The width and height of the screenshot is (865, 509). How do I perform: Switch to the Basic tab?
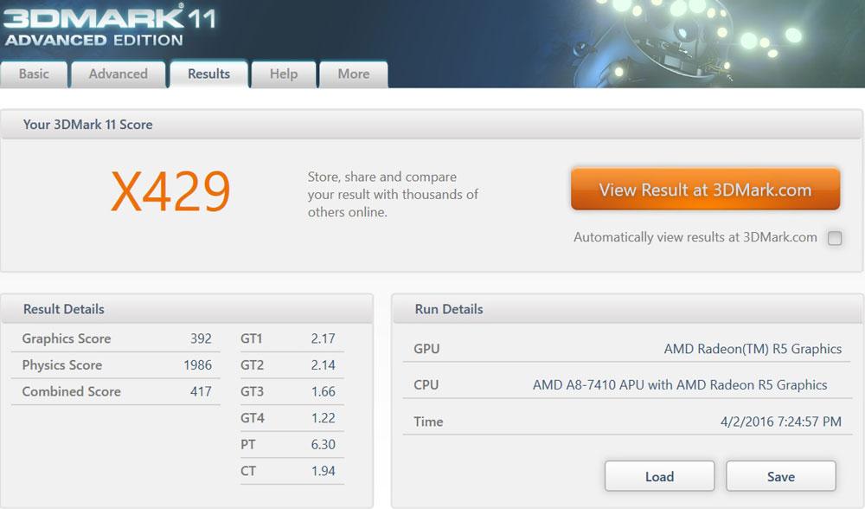pos(35,74)
